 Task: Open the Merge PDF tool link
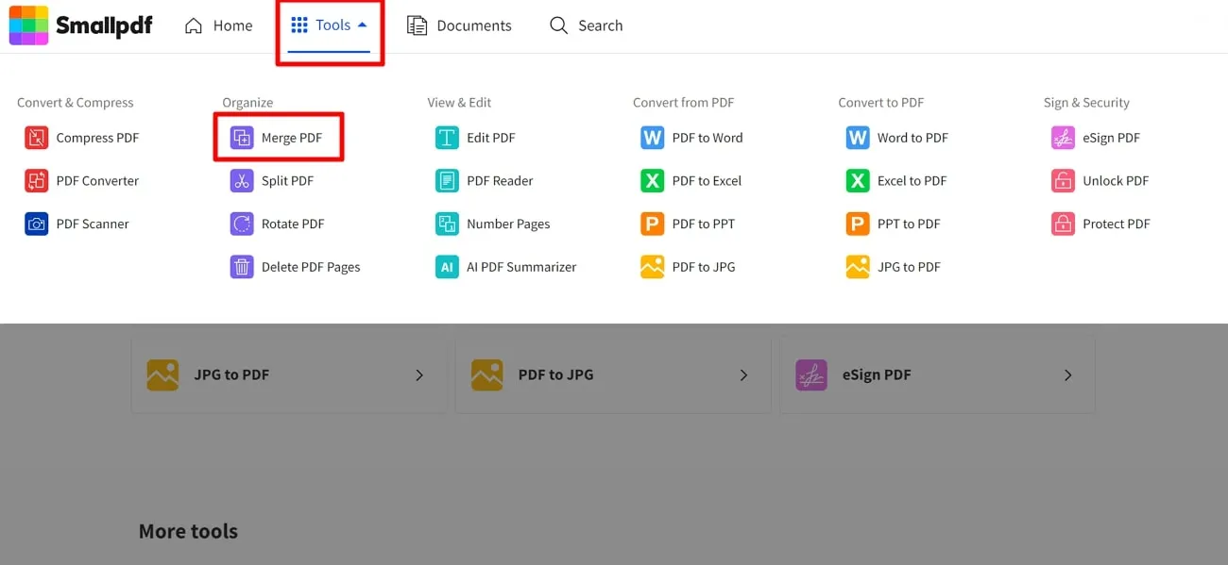279,138
